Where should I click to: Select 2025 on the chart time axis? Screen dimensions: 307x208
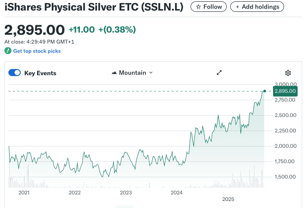click(228, 199)
